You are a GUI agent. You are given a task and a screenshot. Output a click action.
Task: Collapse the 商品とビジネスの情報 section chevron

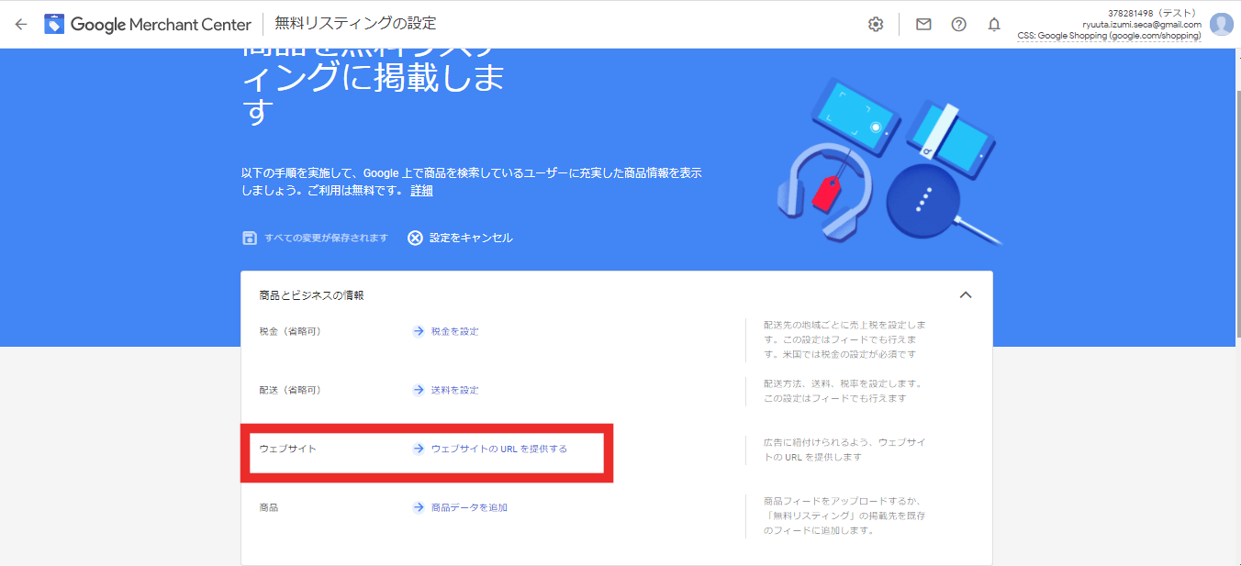[x=965, y=295]
